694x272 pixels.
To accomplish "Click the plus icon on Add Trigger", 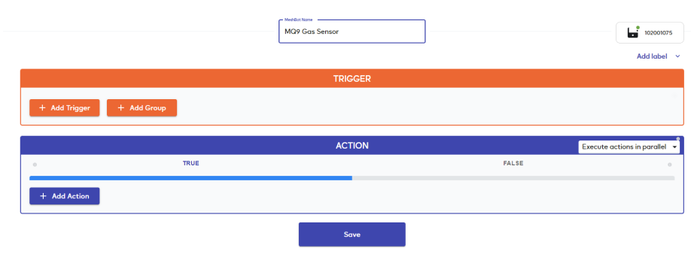I will (42, 107).
